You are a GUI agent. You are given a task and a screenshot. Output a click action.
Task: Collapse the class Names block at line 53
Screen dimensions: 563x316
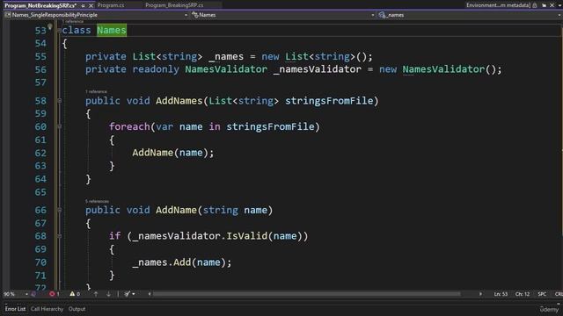(59, 31)
